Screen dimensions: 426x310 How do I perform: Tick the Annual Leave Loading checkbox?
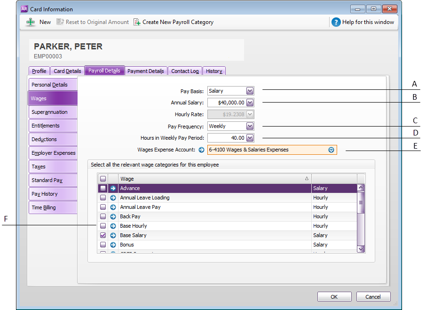point(103,198)
